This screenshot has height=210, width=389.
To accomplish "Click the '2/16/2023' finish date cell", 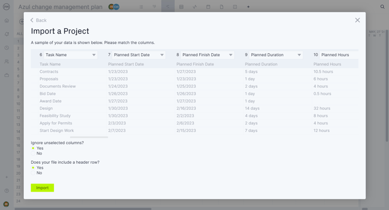I will click(186, 108).
